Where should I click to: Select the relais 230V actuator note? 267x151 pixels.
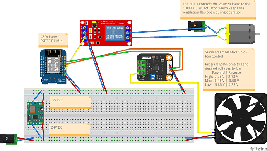218,10
